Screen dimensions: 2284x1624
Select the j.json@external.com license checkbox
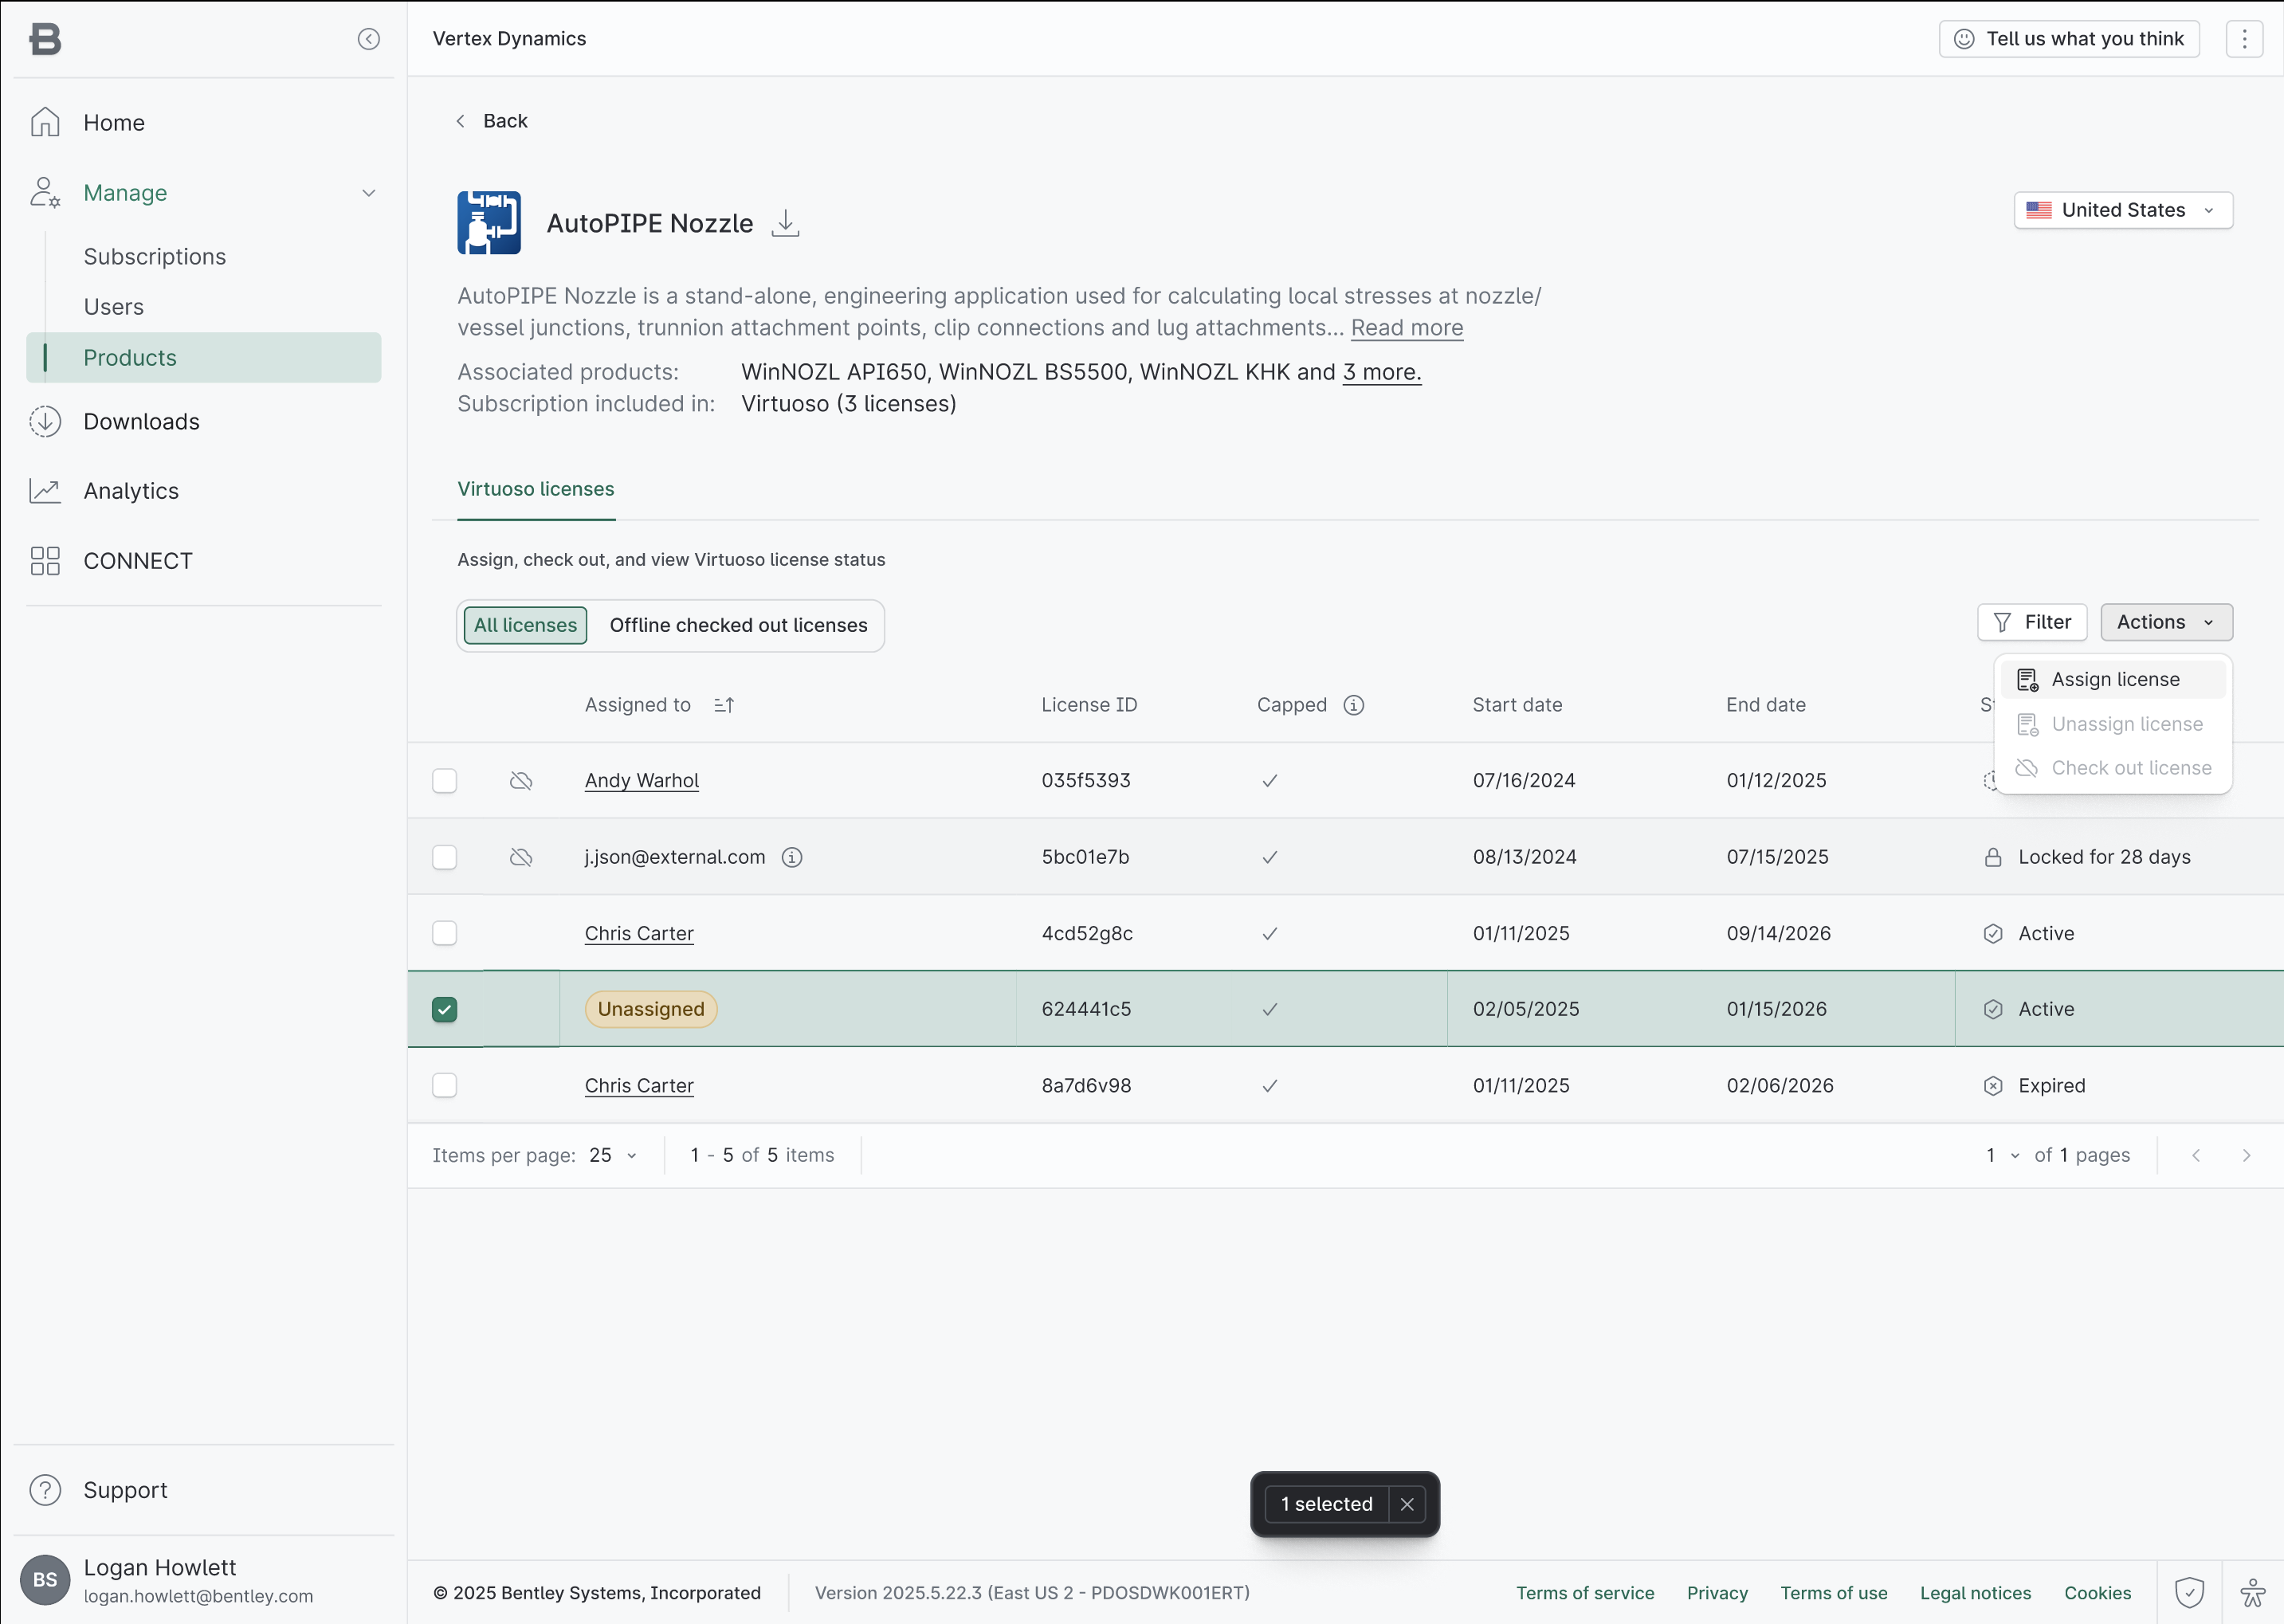point(445,857)
